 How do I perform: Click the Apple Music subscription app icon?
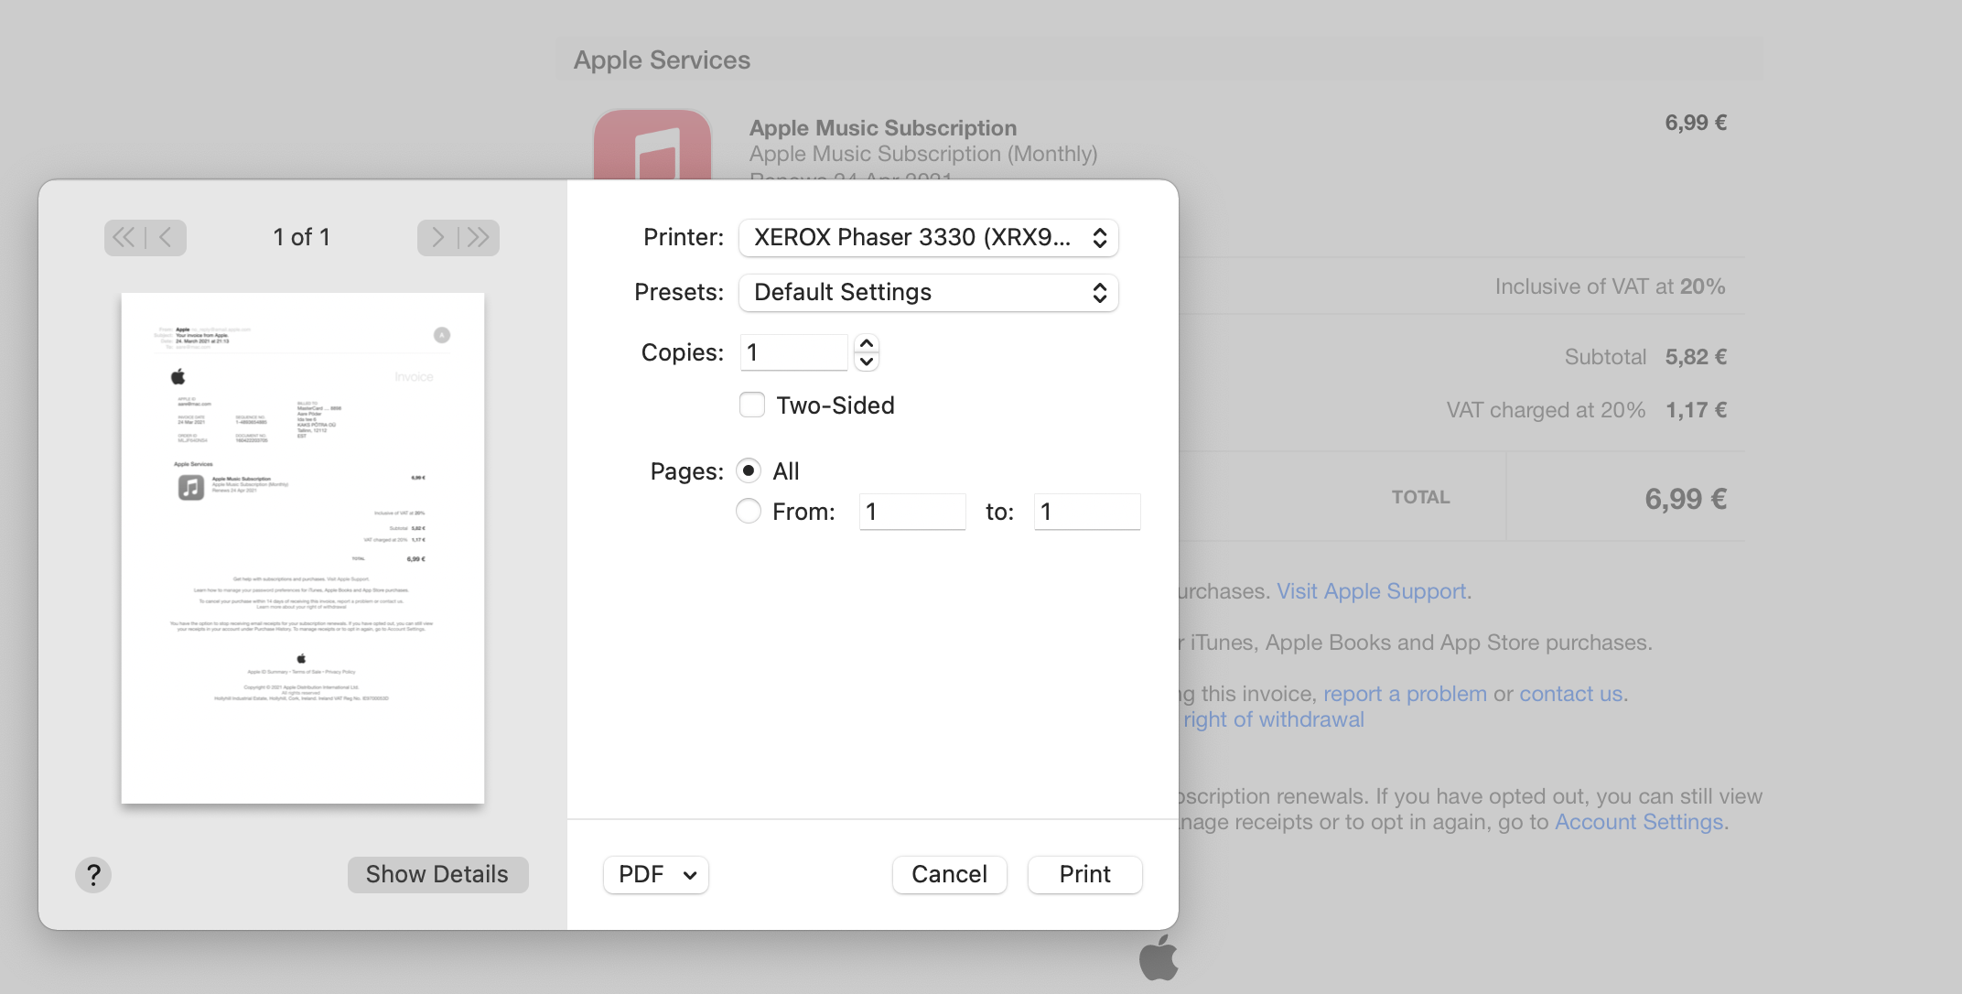(x=652, y=146)
